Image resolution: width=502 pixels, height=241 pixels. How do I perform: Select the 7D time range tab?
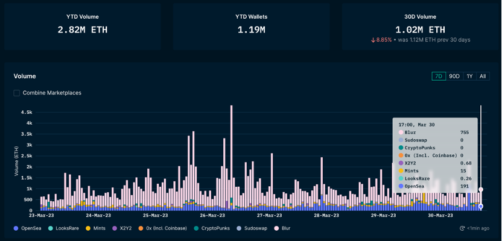click(x=439, y=77)
